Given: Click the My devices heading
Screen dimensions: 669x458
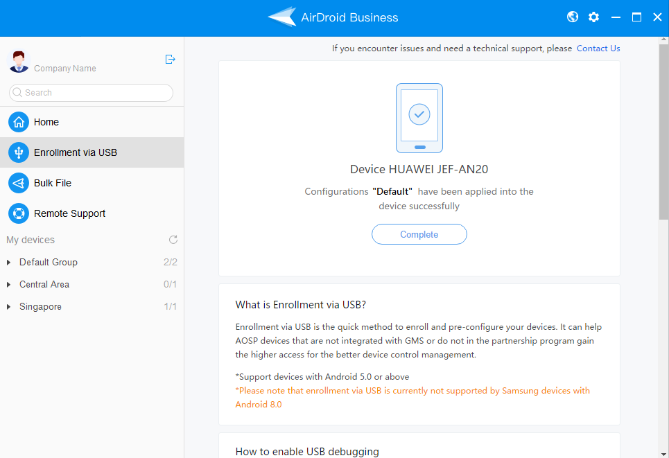Looking at the screenshot, I should (x=31, y=240).
